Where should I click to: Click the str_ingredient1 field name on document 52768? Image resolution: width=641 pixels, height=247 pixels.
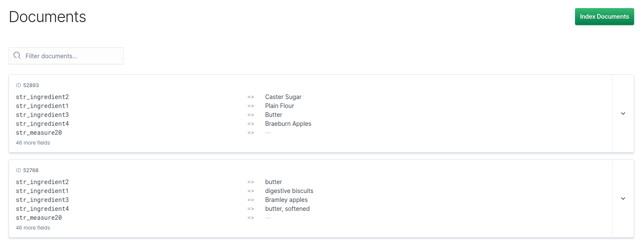pyautogui.click(x=42, y=190)
